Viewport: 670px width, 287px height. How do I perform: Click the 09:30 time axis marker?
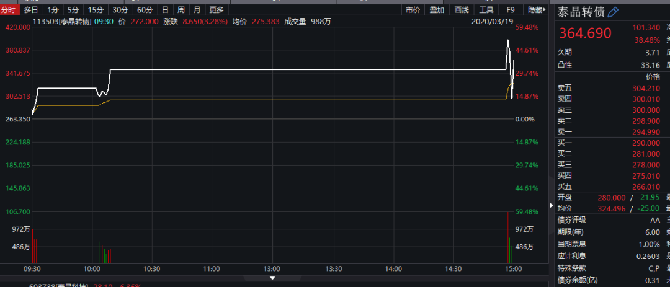click(32, 269)
